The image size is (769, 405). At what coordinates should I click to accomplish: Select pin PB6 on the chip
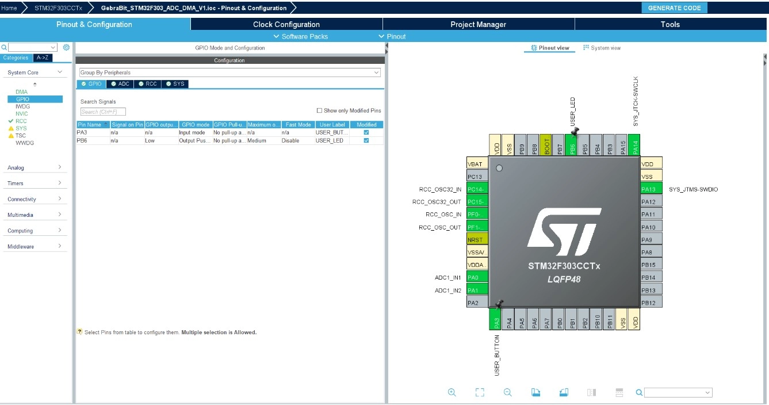tap(572, 145)
